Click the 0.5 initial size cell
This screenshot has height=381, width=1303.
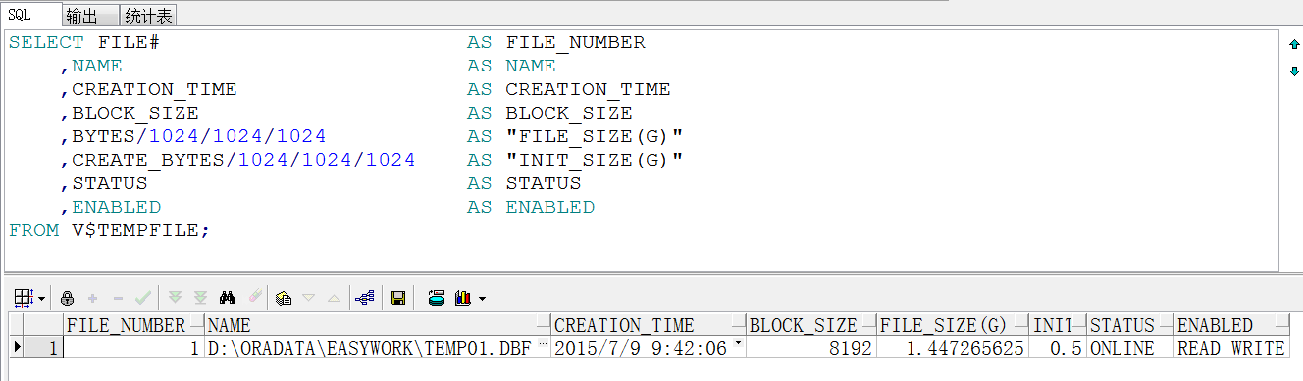click(1059, 348)
